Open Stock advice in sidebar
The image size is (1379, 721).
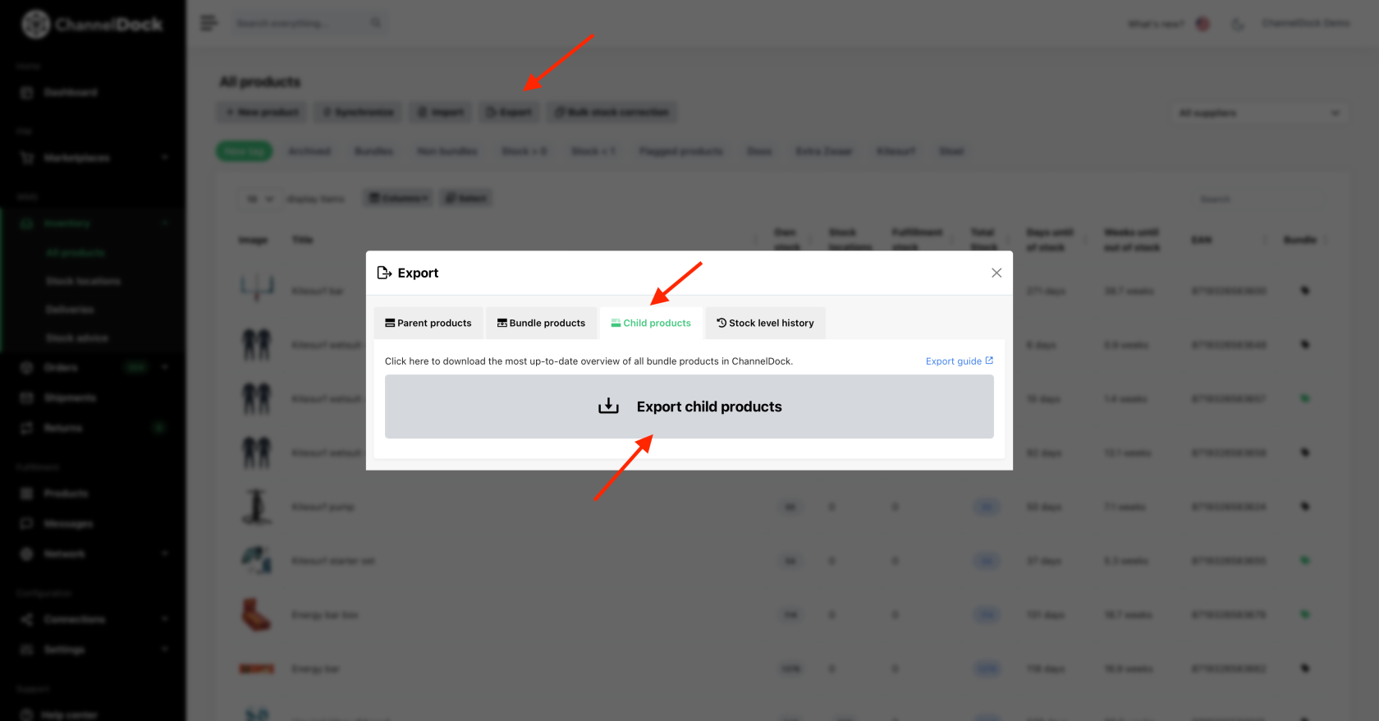pyautogui.click(x=77, y=338)
